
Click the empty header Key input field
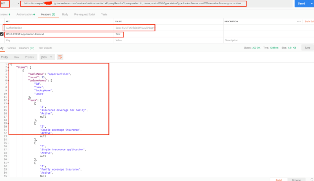(56, 40)
